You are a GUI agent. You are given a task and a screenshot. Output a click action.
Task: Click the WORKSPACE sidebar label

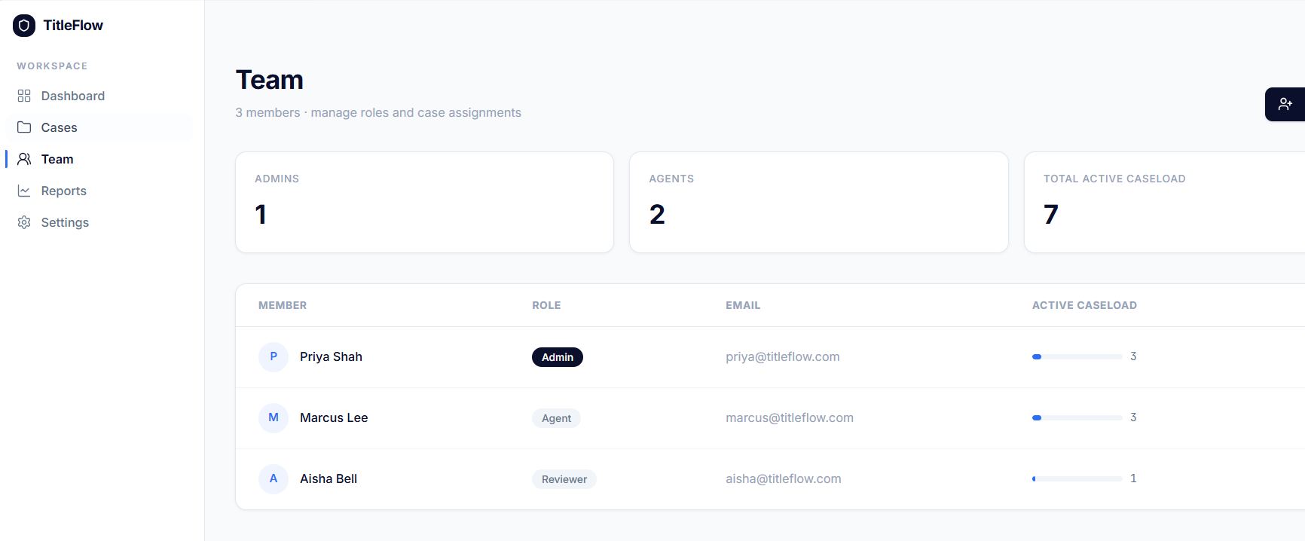tap(52, 66)
